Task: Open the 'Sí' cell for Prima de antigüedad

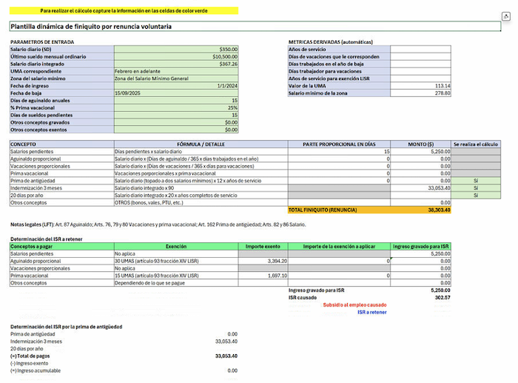Action: pos(474,181)
